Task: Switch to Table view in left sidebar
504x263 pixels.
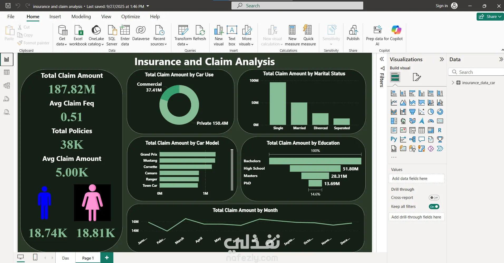Action: pyautogui.click(x=7, y=72)
